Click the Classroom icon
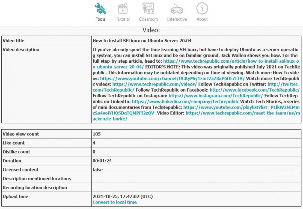 148,8
